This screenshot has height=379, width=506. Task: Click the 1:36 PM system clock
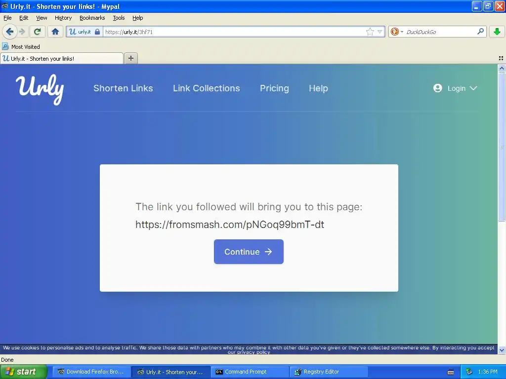click(x=488, y=372)
